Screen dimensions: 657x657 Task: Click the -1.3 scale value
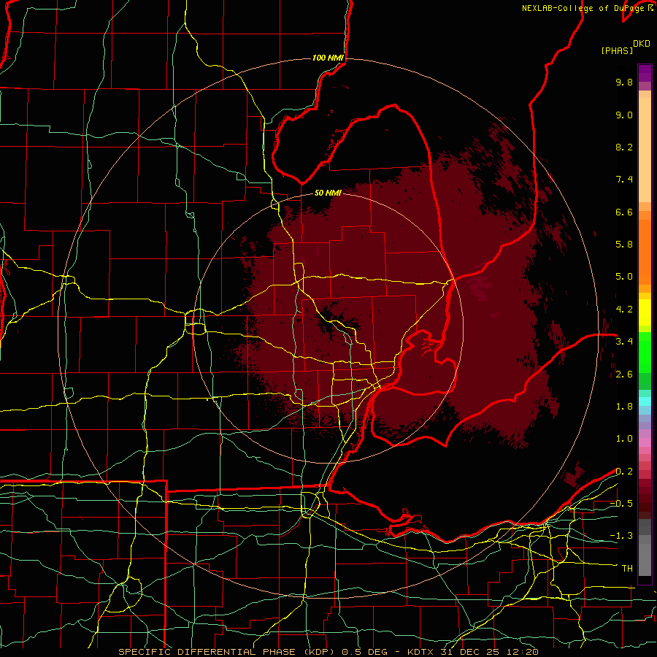621,536
